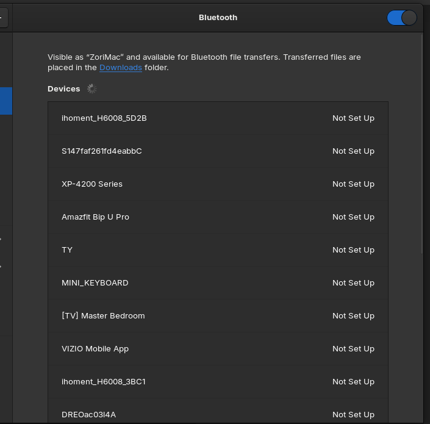Select [TV] Master Bedroom device
The width and height of the screenshot is (430, 424).
pos(218,315)
